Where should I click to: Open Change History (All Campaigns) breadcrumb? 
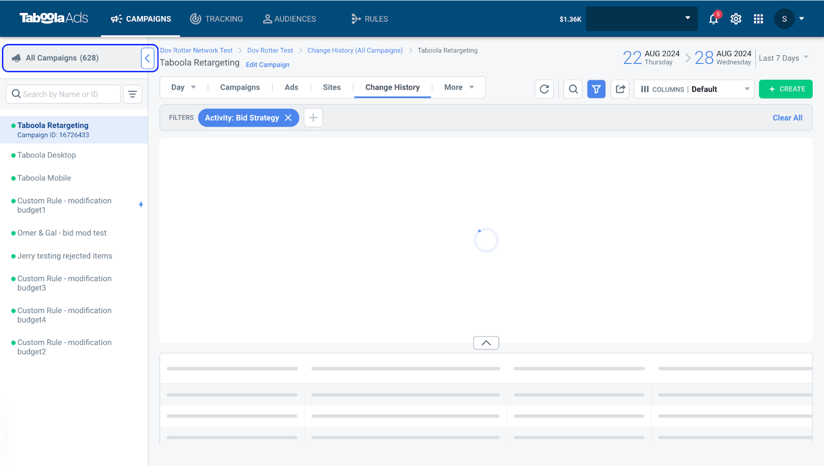click(x=355, y=50)
